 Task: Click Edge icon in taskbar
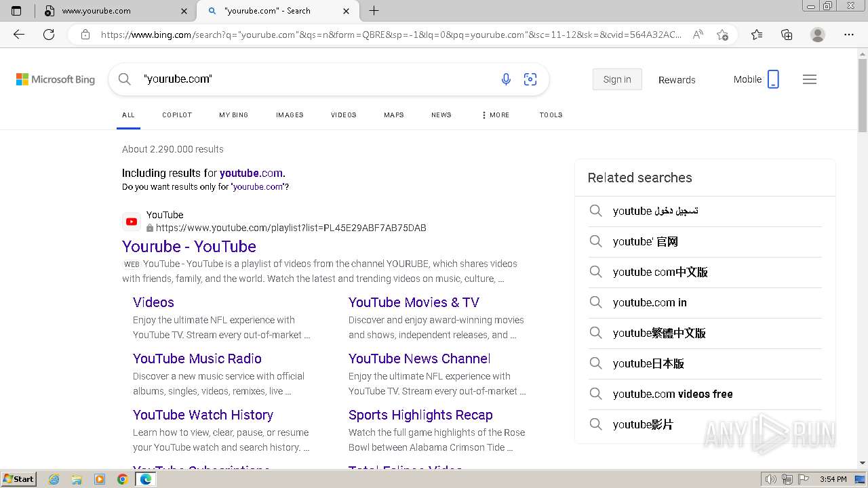coord(146,479)
